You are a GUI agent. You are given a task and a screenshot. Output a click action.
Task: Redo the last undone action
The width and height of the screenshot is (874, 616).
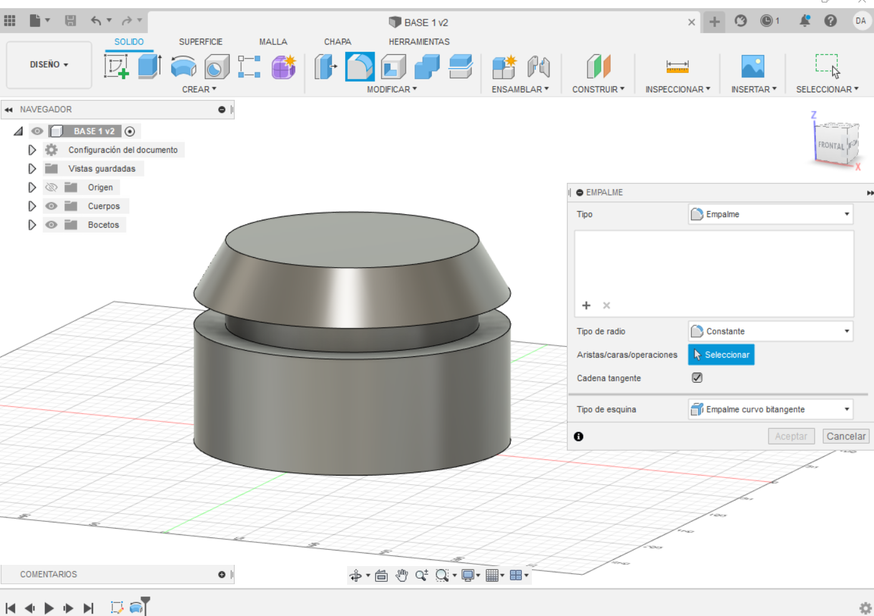pyautogui.click(x=127, y=21)
